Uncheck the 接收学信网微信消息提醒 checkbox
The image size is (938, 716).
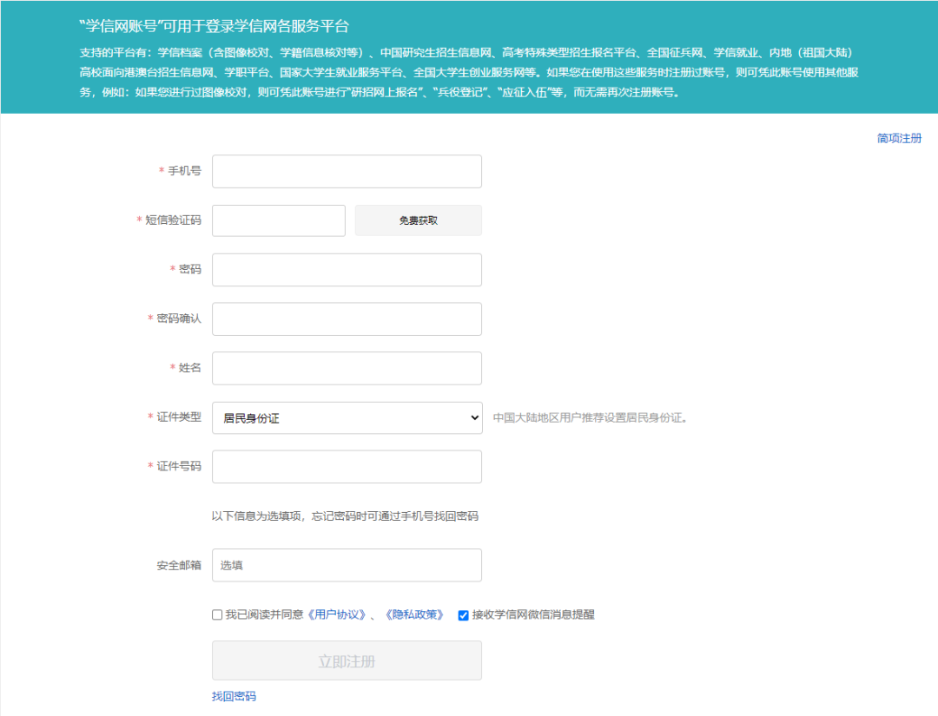click(x=463, y=615)
